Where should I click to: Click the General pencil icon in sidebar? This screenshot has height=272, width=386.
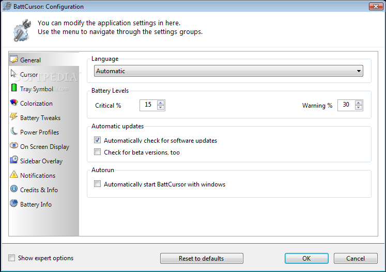[x=14, y=59]
